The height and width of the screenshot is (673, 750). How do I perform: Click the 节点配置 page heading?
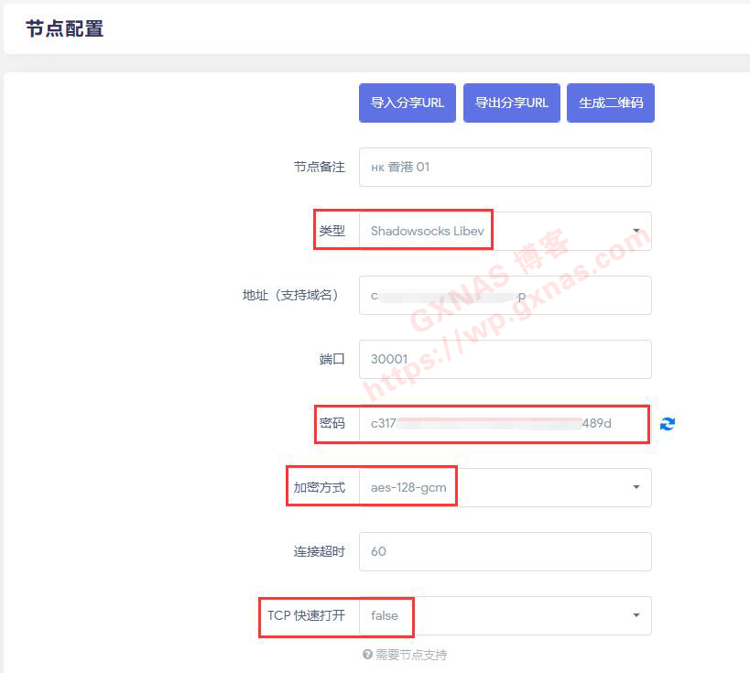coord(64,28)
